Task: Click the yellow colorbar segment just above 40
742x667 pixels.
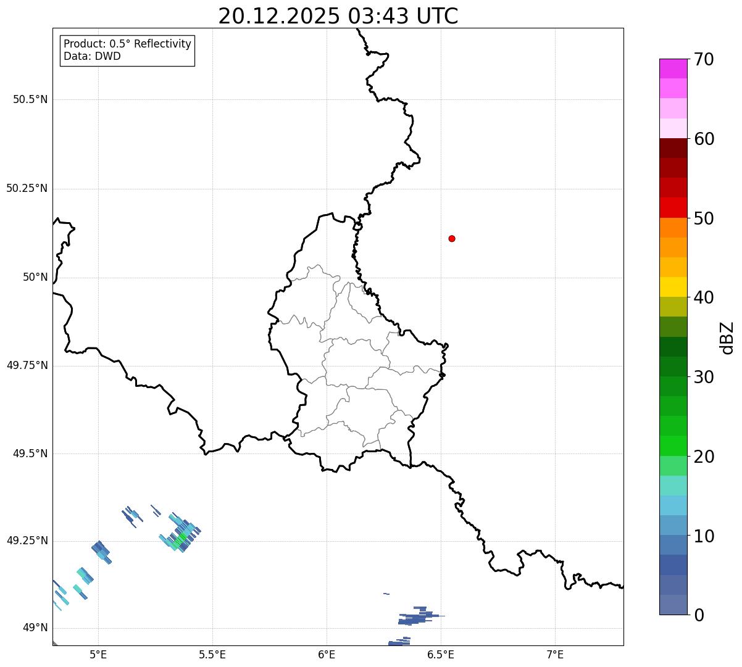Action: click(673, 288)
